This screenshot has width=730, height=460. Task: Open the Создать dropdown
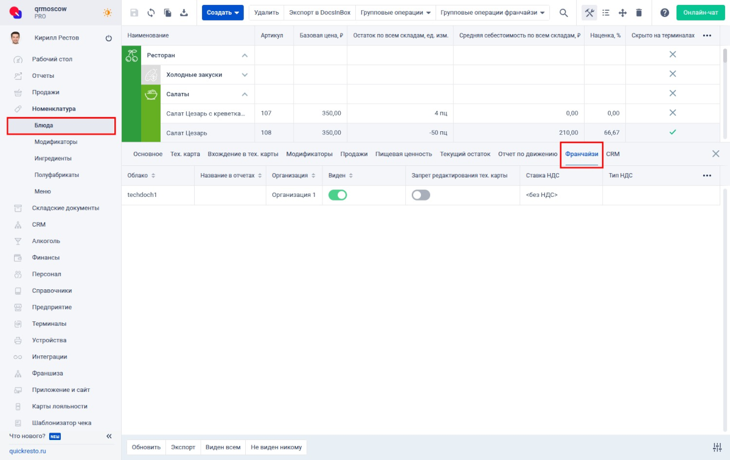click(223, 13)
